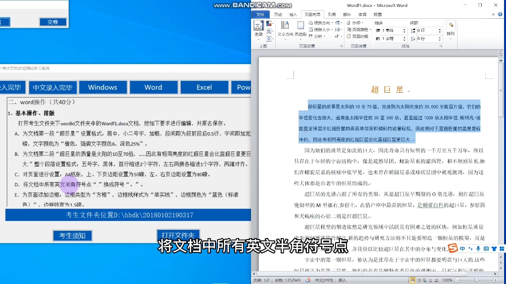Image resolution: width=506 pixels, height=284 pixels.
Task: Select Print Layout view button in status bar
Action: pos(413,280)
